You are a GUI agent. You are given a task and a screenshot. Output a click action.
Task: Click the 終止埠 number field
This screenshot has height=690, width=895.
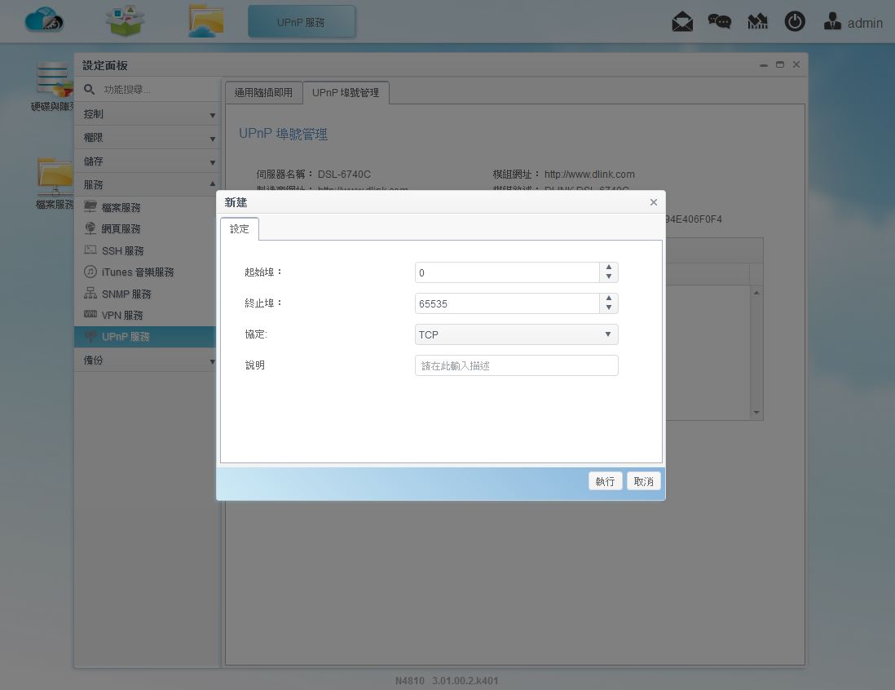[507, 303]
